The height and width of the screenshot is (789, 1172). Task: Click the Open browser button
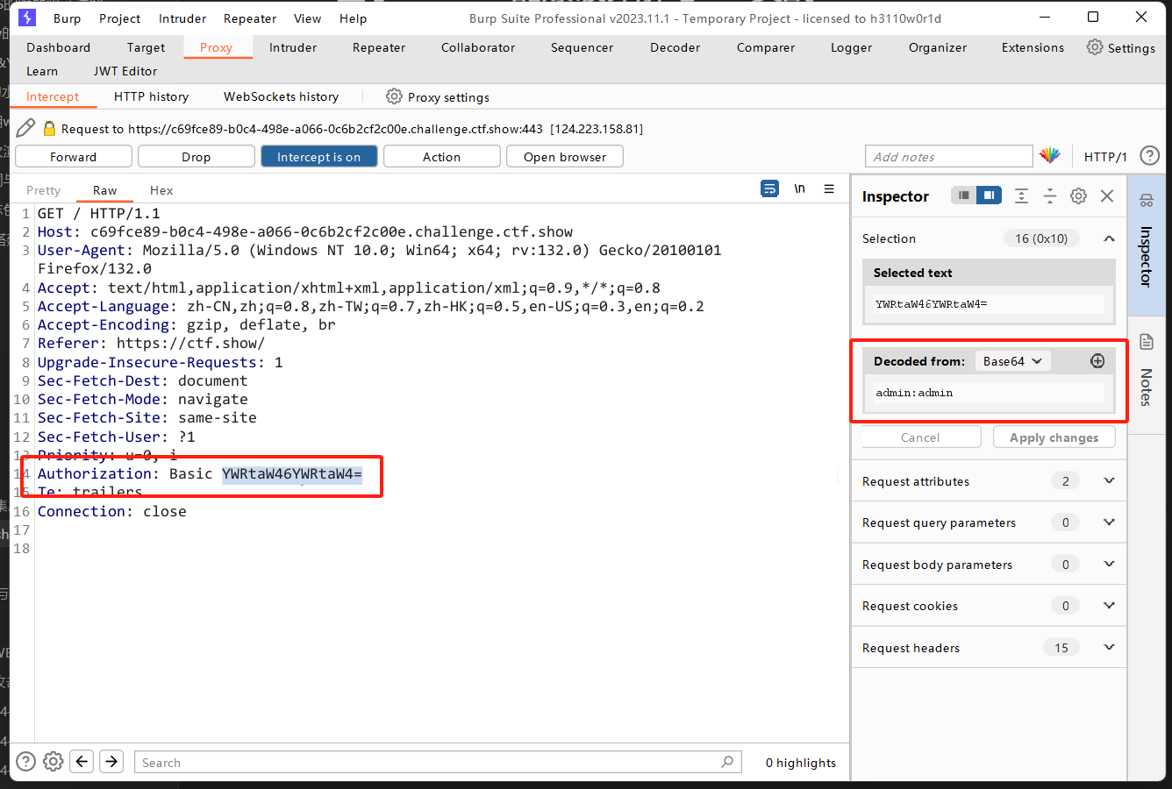[565, 156]
